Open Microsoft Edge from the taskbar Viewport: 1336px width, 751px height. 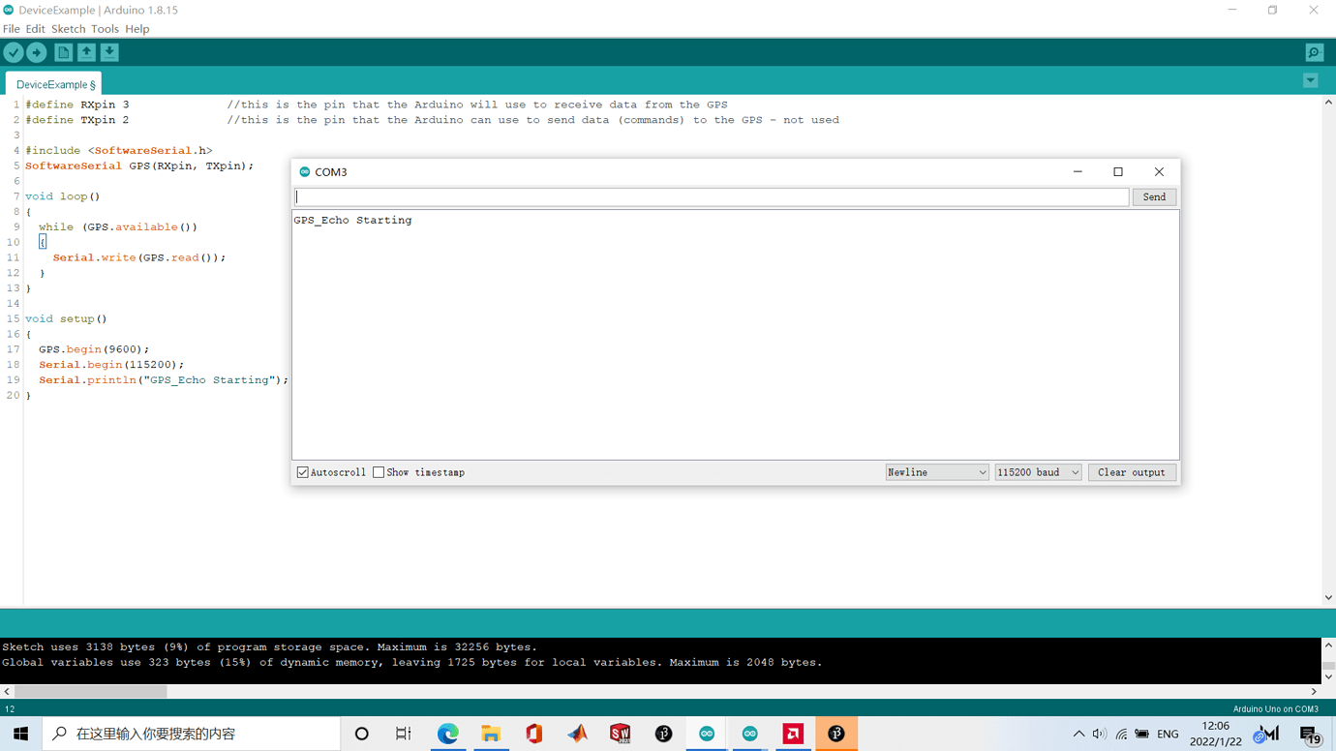[447, 734]
